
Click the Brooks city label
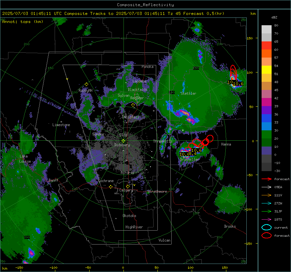230,226
